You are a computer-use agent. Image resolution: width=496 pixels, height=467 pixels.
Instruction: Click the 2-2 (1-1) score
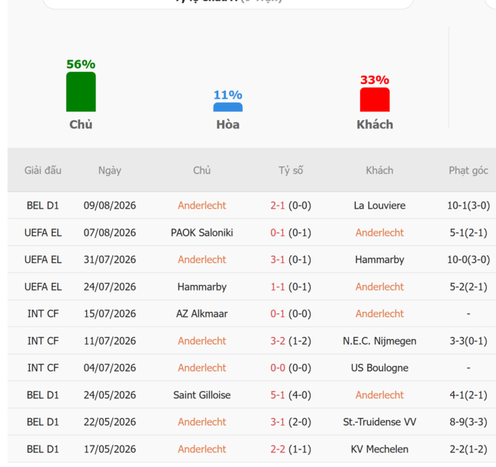point(291,449)
